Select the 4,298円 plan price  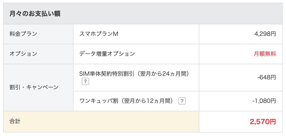(265, 34)
